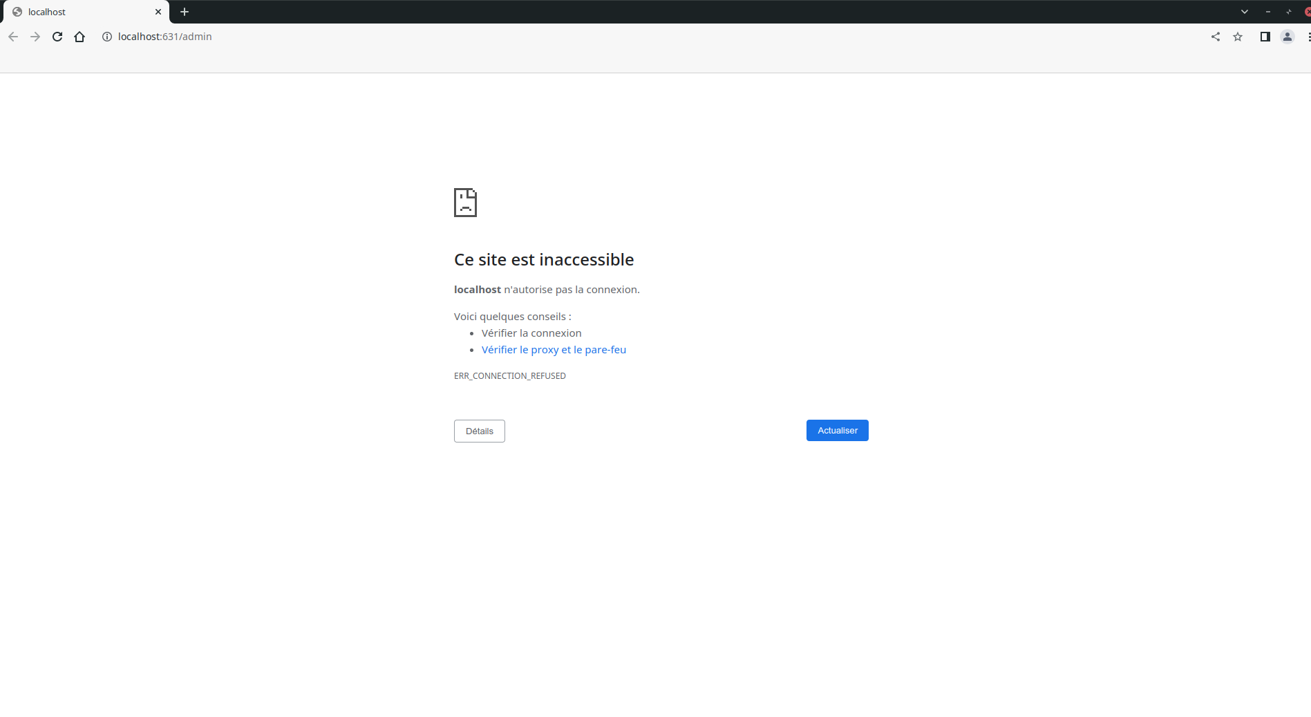Open the user profile menu
This screenshot has height=717, width=1311.
click(x=1287, y=37)
